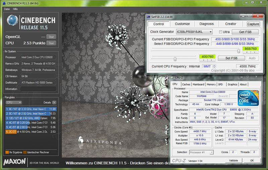
Task: Click the Core Speed value 4498.7 MHz
Action: pos(200,131)
